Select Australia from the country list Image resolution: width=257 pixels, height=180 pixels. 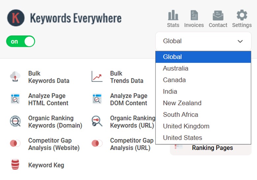point(176,68)
